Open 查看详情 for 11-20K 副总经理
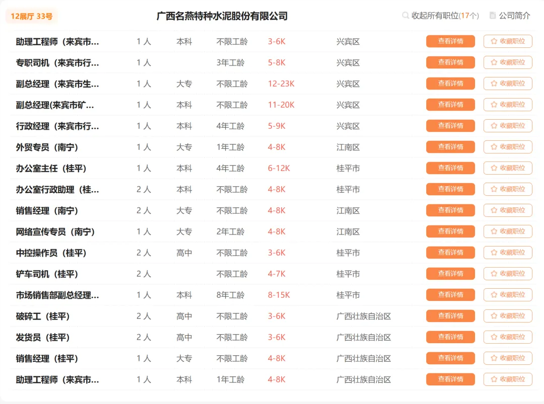The width and height of the screenshot is (544, 404). (x=450, y=105)
